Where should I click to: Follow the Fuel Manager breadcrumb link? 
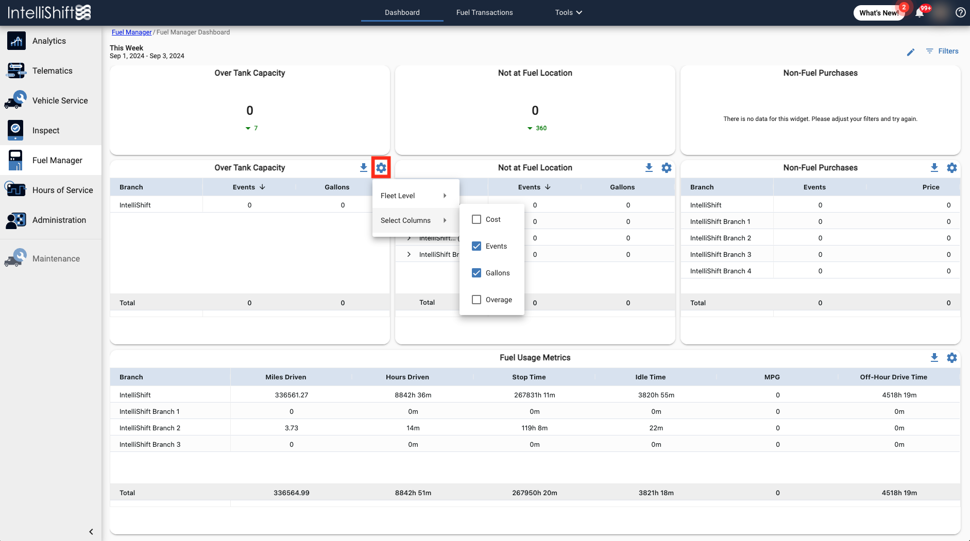132,32
